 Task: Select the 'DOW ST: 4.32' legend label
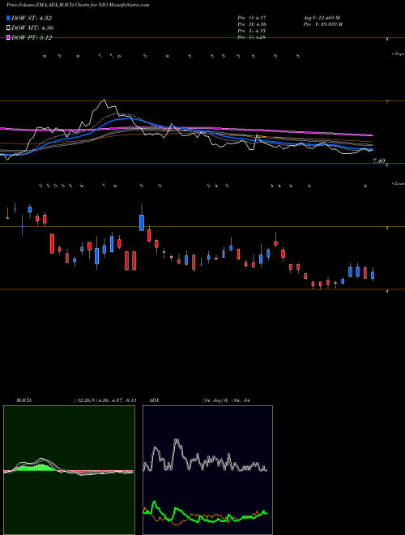click(x=32, y=18)
